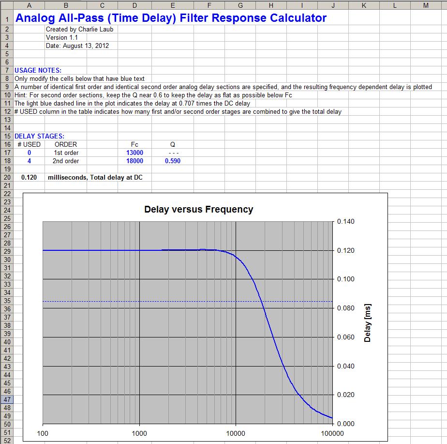Click the '2nd order' cell
Image resolution: width=447 pixels, height=444 pixels.
pyautogui.click(x=66, y=161)
